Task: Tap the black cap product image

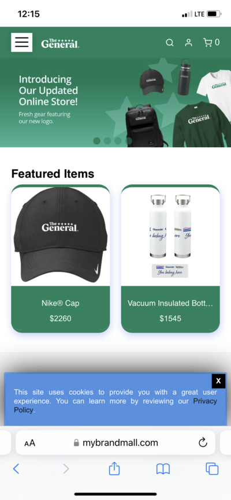Action: pos(61,236)
